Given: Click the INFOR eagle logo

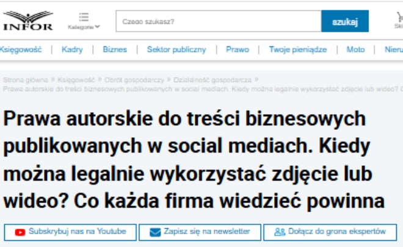Looking at the screenshot, I should click(x=27, y=21).
